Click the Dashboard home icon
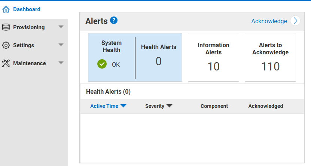The image size is (311, 166). tap(6, 9)
